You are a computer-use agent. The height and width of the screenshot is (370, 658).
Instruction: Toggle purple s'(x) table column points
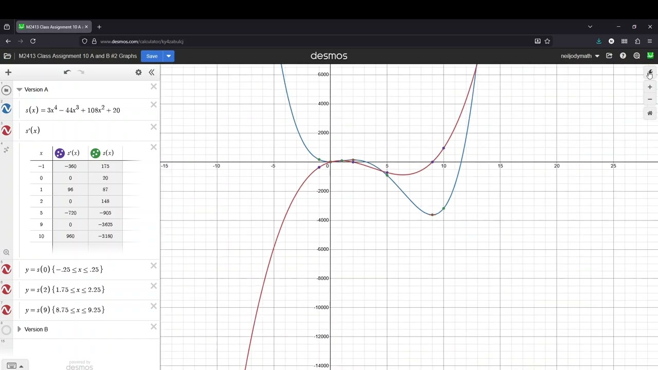coord(60,153)
